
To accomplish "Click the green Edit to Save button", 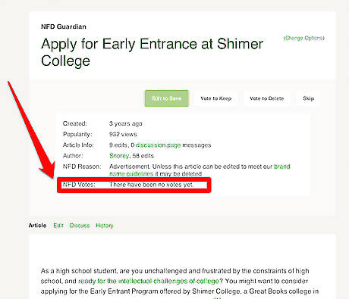I will point(166,98).
